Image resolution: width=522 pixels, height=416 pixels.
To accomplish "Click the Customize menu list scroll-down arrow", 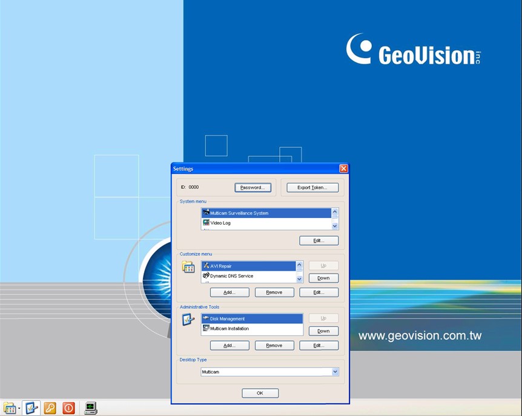I will pyautogui.click(x=299, y=279).
